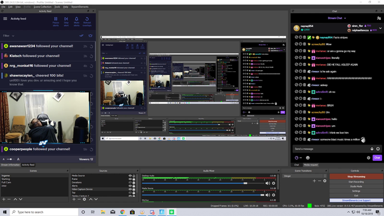Open transition properties gear icon
This screenshot has width=384, height=216.
pos(325,181)
